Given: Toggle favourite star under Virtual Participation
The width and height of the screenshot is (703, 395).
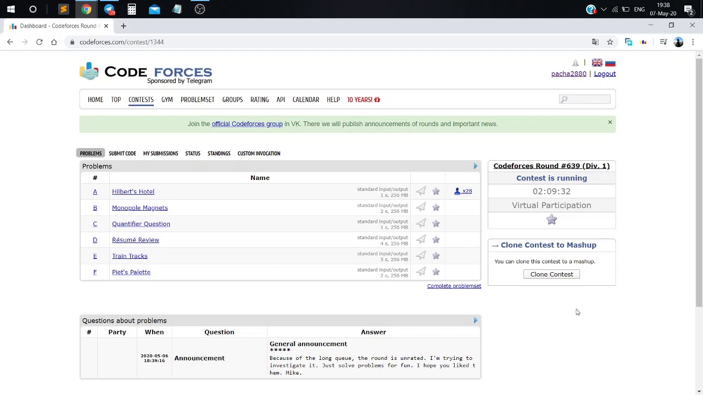Looking at the screenshot, I should pyautogui.click(x=551, y=220).
